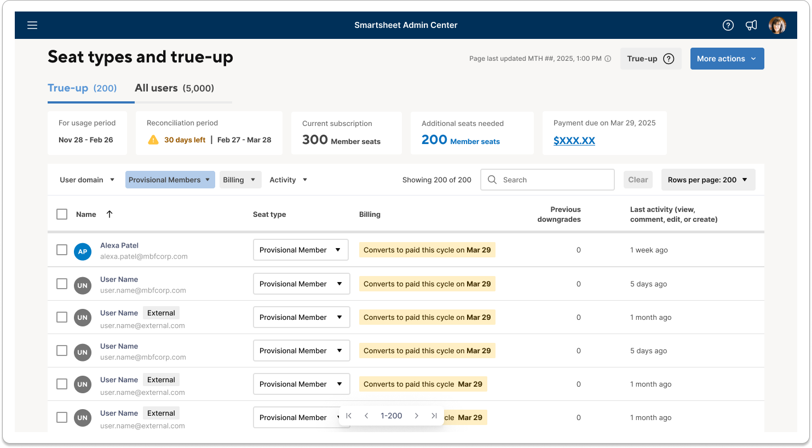Jump to last page of results
This screenshot has width=812, height=448.
pos(434,416)
